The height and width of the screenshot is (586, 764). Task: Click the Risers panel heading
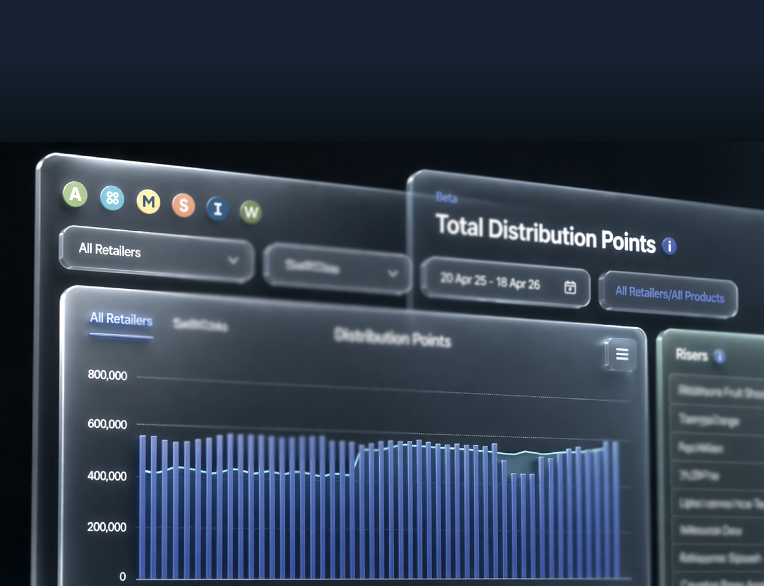coord(692,355)
